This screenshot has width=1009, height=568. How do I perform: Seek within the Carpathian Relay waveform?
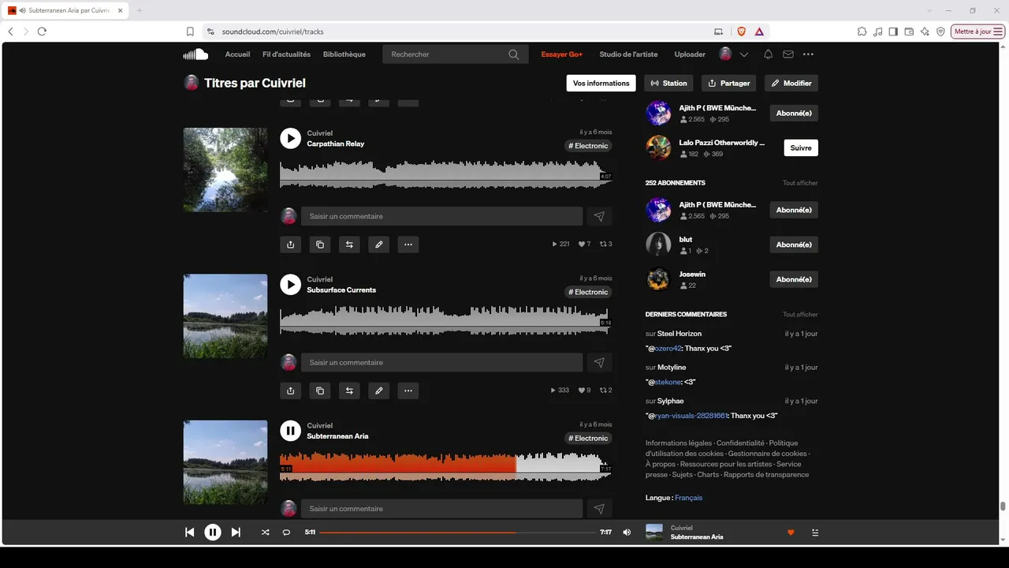[x=445, y=174]
